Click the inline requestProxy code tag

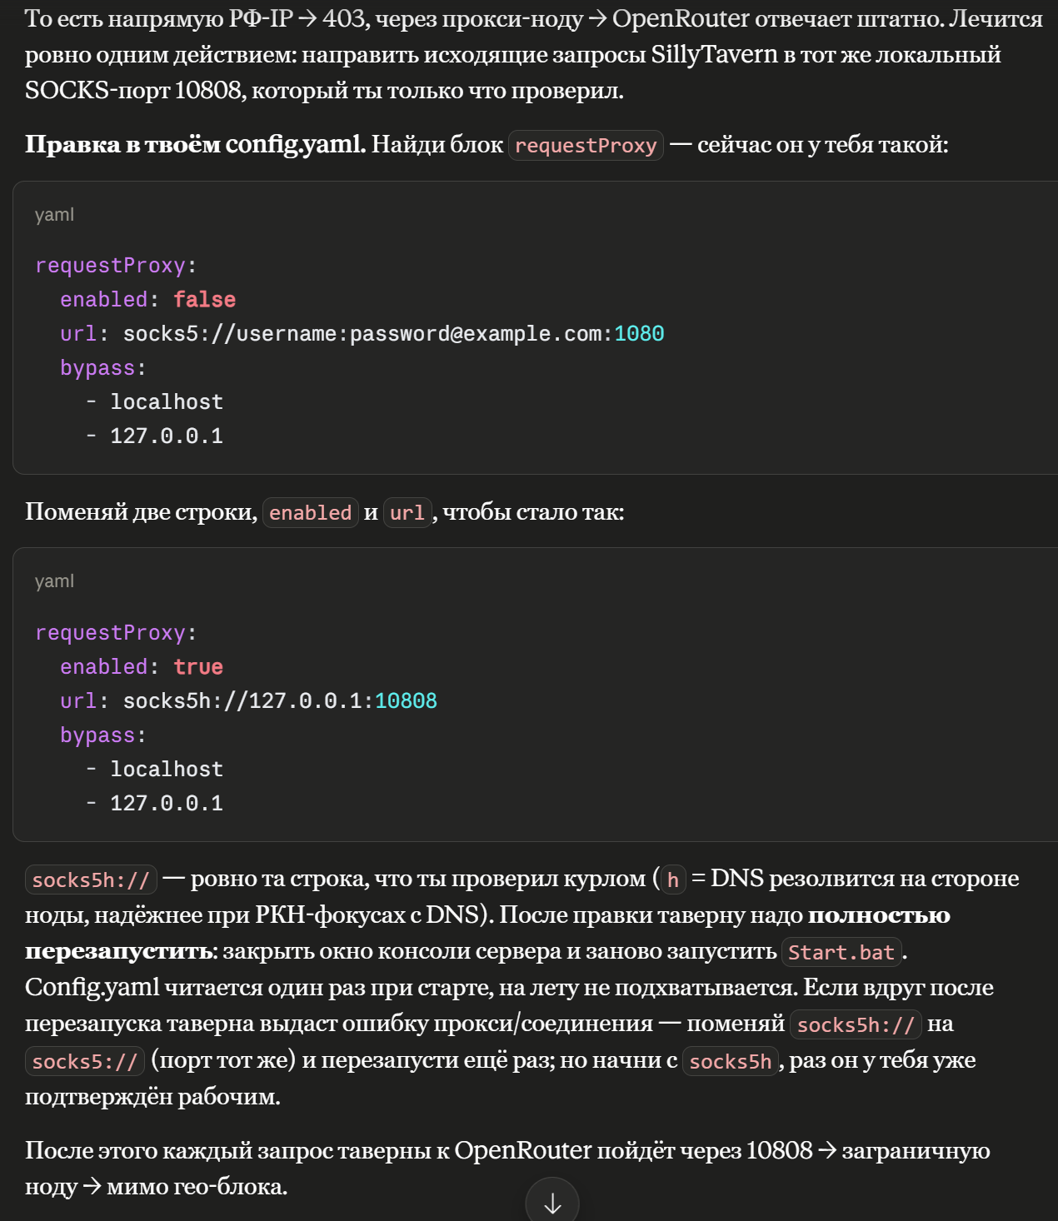tap(586, 146)
